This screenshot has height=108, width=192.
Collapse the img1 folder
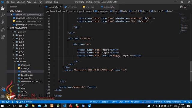point(22,85)
